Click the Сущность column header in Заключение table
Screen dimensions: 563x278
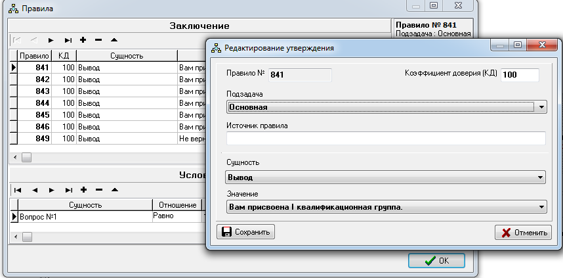(127, 56)
